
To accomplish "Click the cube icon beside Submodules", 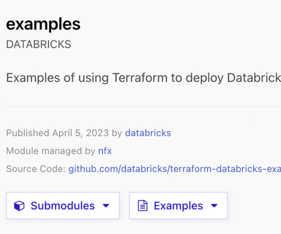I will point(19,206).
